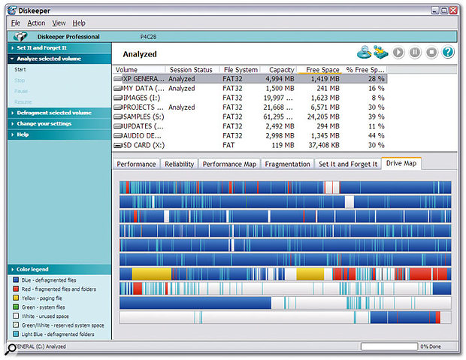Click drive icon for IMAGES (I:) volume
466x360 pixels.
[118, 98]
